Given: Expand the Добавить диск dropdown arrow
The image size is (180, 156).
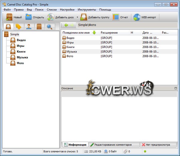Looking at the screenshot, I should (x=77, y=17).
